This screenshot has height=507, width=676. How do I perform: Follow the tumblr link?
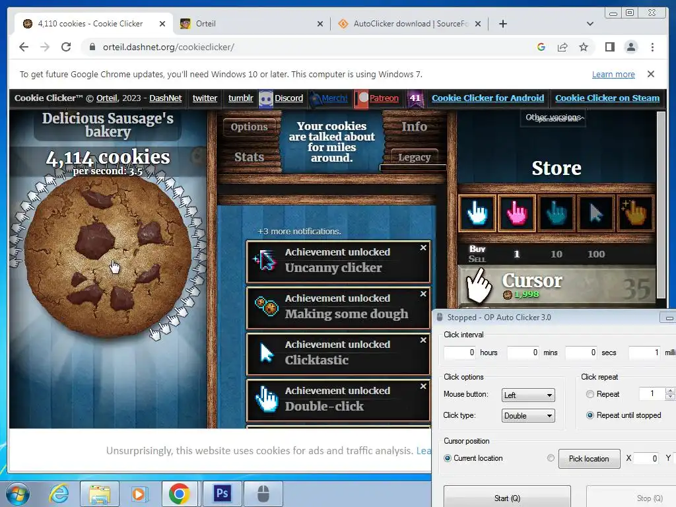240,98
